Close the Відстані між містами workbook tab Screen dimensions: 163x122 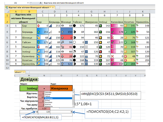click(53, 7)
